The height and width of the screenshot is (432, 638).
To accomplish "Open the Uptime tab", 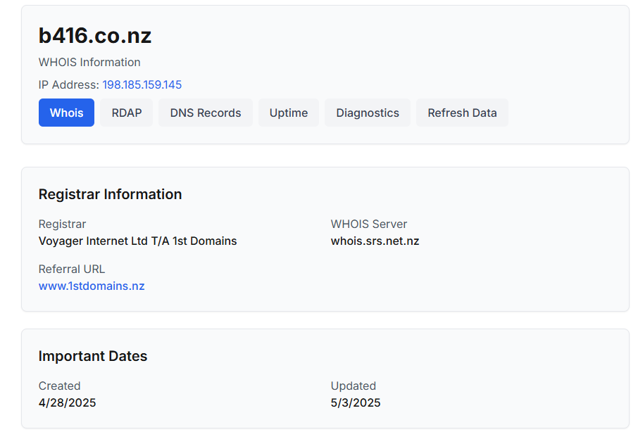I will point(289,113).
